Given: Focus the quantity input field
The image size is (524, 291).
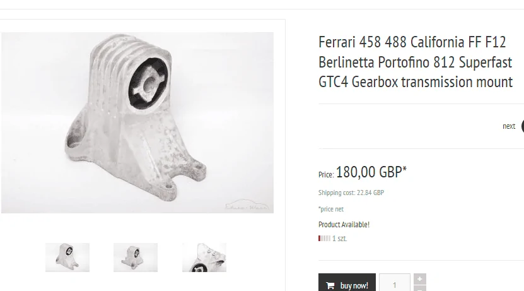Looking at the screenshot, I should [x=395, y=282].
